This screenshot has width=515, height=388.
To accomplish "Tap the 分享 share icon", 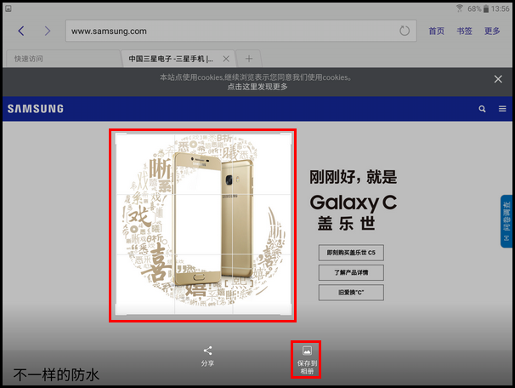I will click(207, 357).
